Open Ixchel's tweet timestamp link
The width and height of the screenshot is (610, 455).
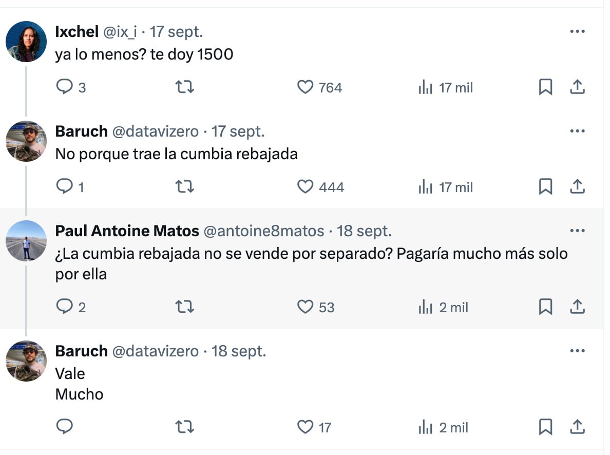(177, 31)
